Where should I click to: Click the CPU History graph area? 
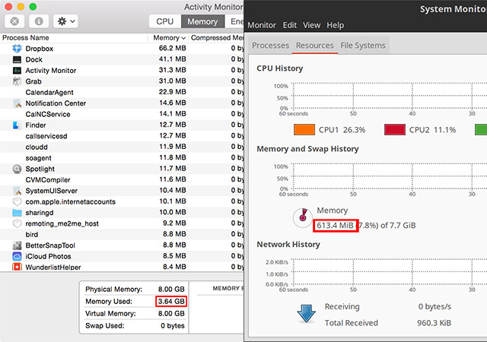pyautogui.click(x=390, y=96)
